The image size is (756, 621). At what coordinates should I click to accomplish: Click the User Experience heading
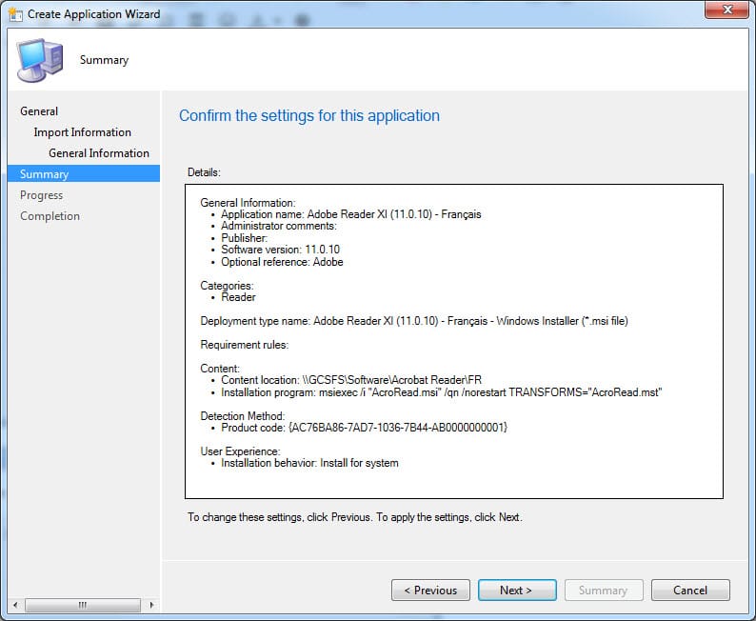click(240, 451)
